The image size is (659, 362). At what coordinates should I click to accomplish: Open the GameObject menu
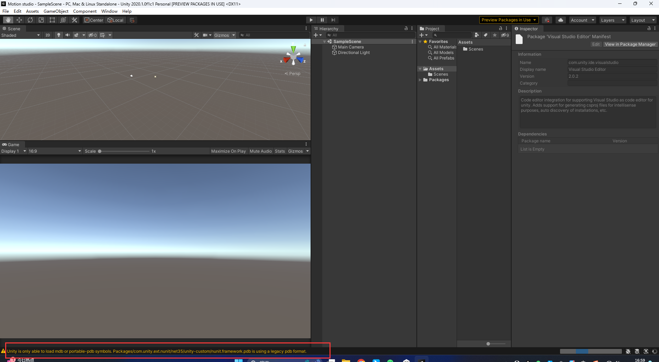56,11
